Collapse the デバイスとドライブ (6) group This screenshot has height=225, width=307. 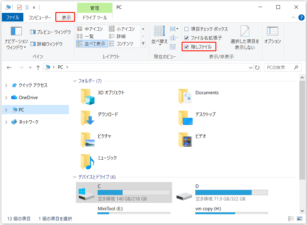[75, 177]
